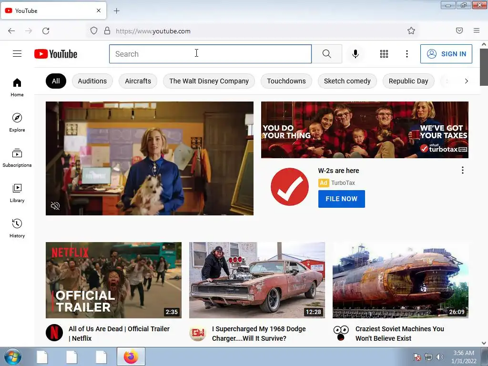Image resolution: width=488 pixels, height=366 pixels.
Task: Click the tracking protection shield icon
Action: coord(94,31)
